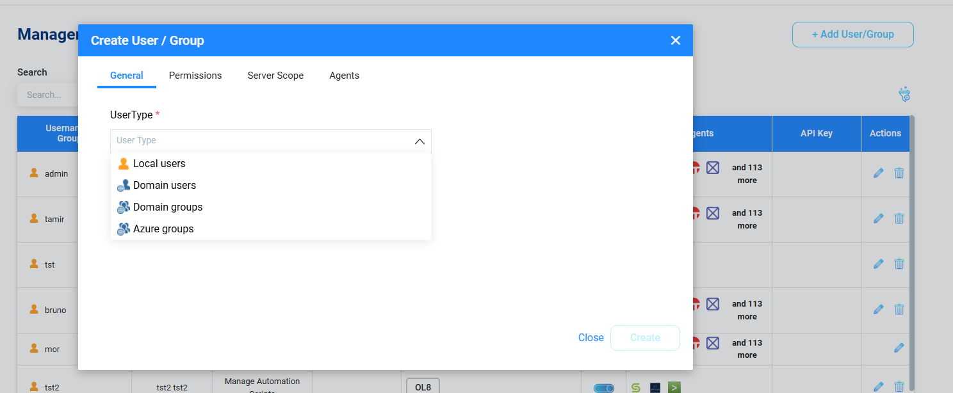Edit the tst user with the pencil icon
Screen dimensions: 953x393
click(x=879, y=264)
